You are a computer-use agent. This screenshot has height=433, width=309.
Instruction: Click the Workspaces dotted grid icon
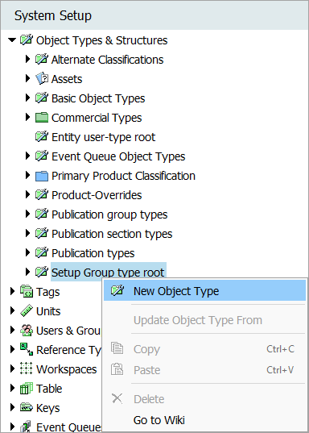tap(27, 369)
